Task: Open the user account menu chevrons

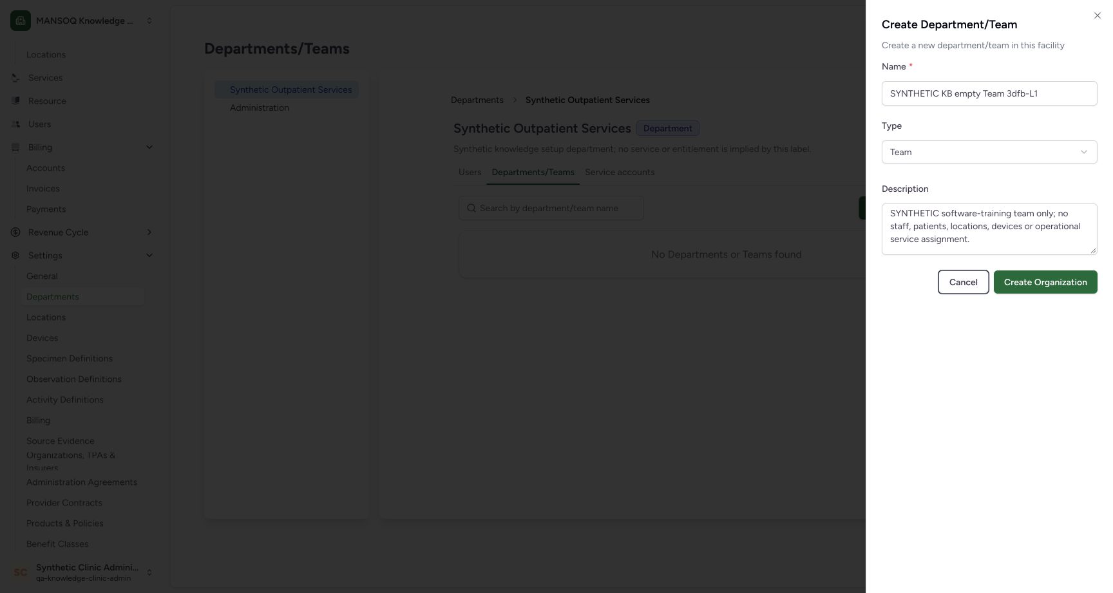Action: coord(149,572)
